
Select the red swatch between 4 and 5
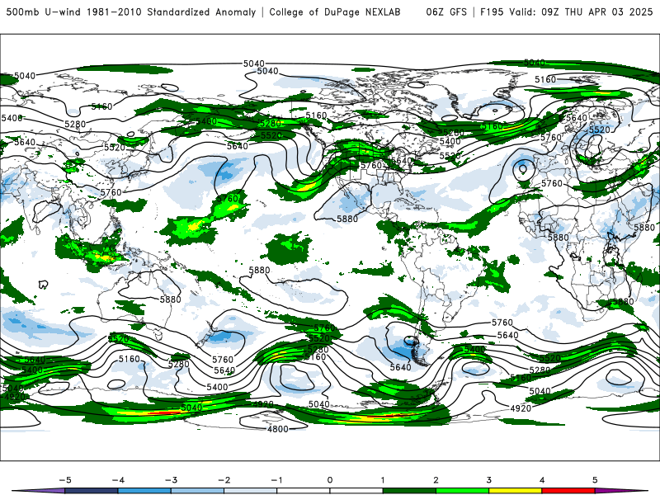568,491
